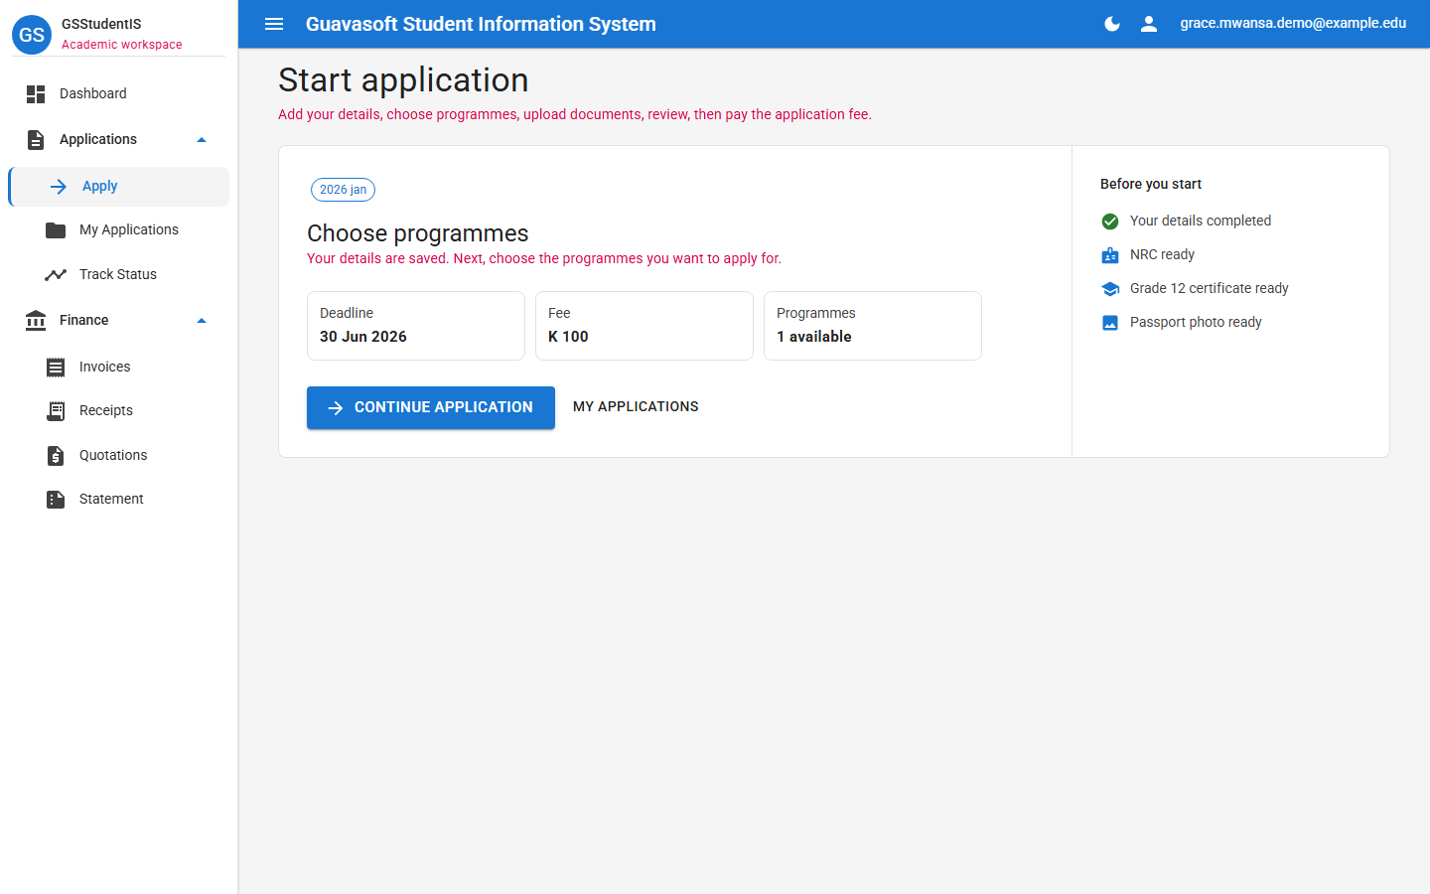Click the 'Your details completed' text

pos(1201,222)
